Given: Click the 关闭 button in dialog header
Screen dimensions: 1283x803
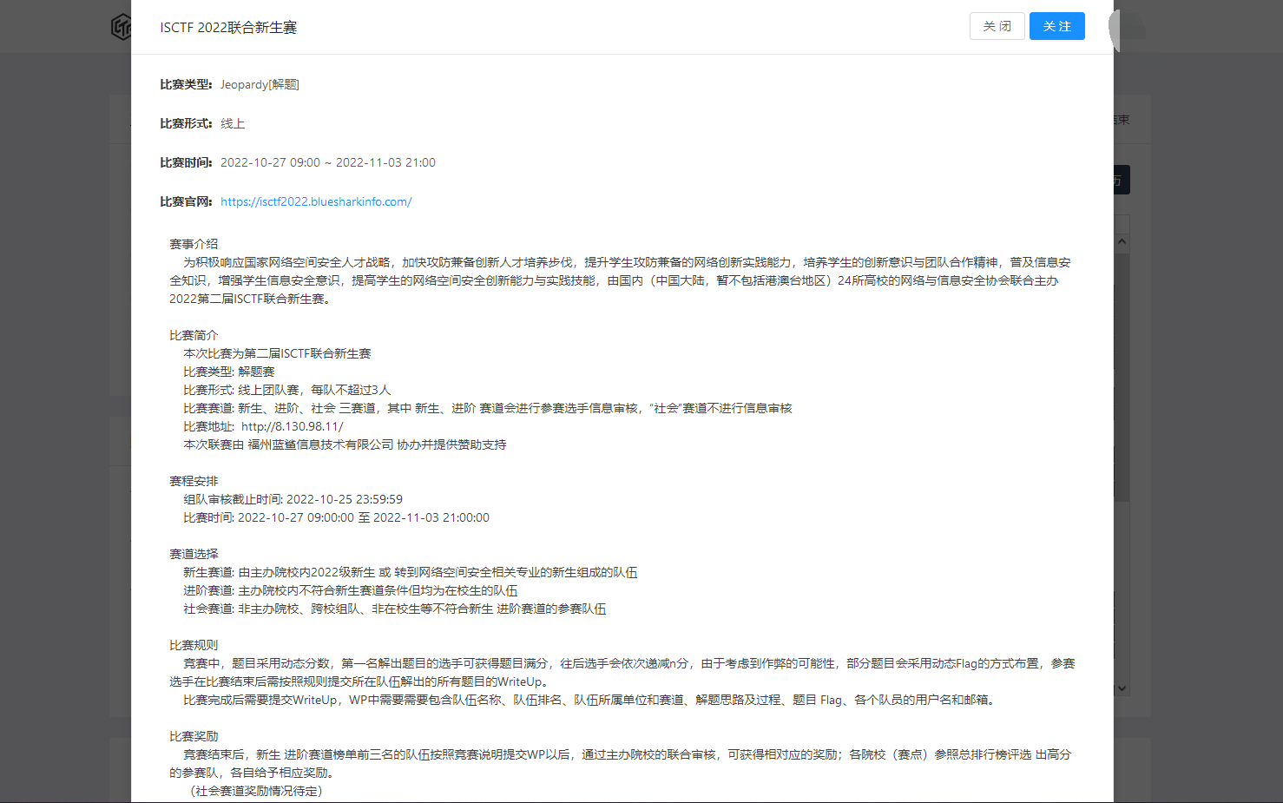Looking at the screenshot, I should (x=997, y=26).
